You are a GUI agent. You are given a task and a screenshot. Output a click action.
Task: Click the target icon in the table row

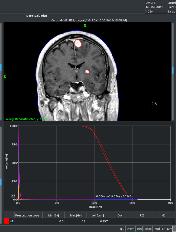tap(12, 221)
